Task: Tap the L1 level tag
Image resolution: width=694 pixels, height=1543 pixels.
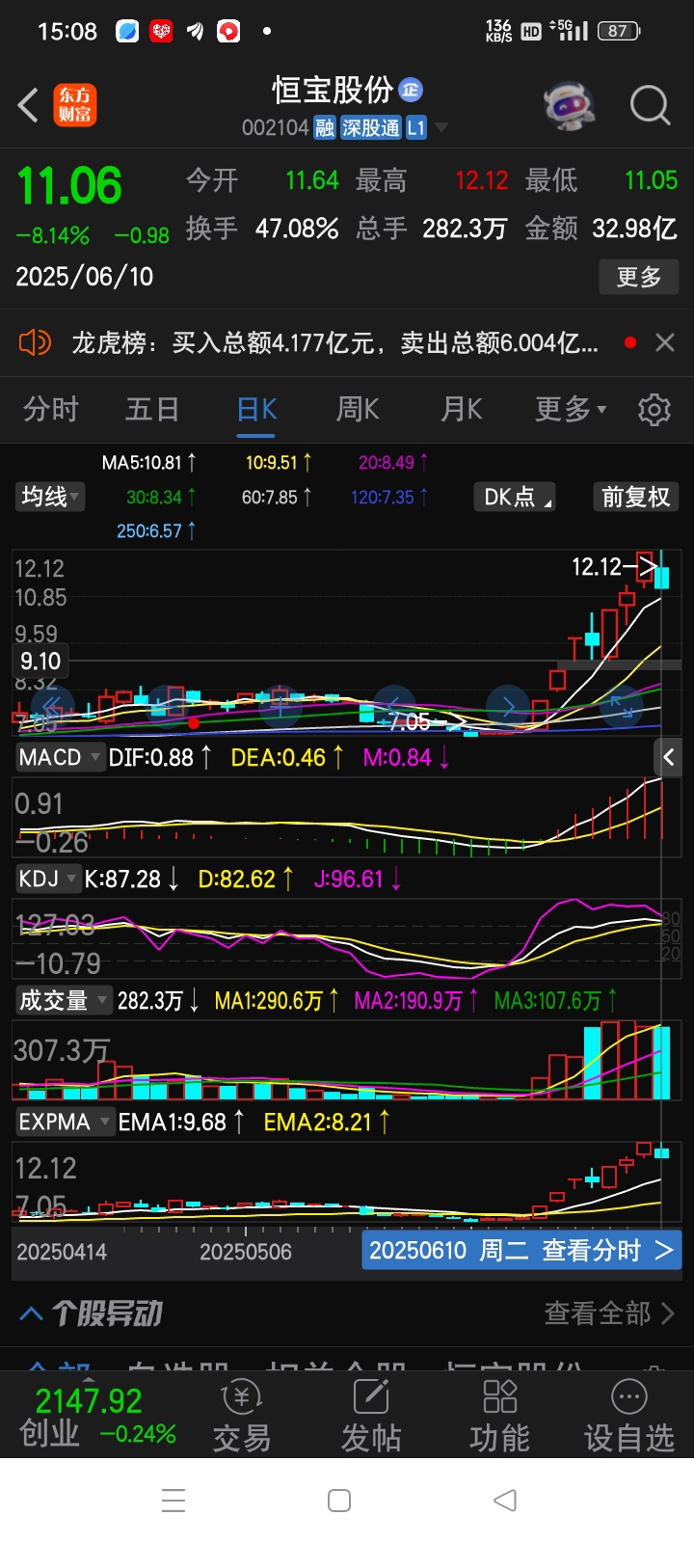Action: tap(415, 127)
